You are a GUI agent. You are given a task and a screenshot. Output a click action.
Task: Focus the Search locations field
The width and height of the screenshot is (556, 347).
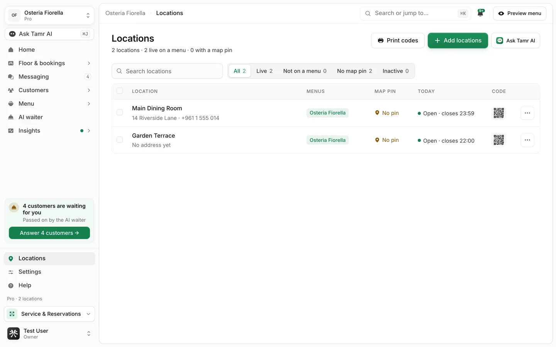[167, 71]
